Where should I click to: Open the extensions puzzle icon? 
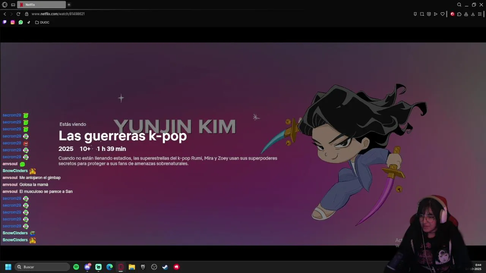tap(459, 14)
